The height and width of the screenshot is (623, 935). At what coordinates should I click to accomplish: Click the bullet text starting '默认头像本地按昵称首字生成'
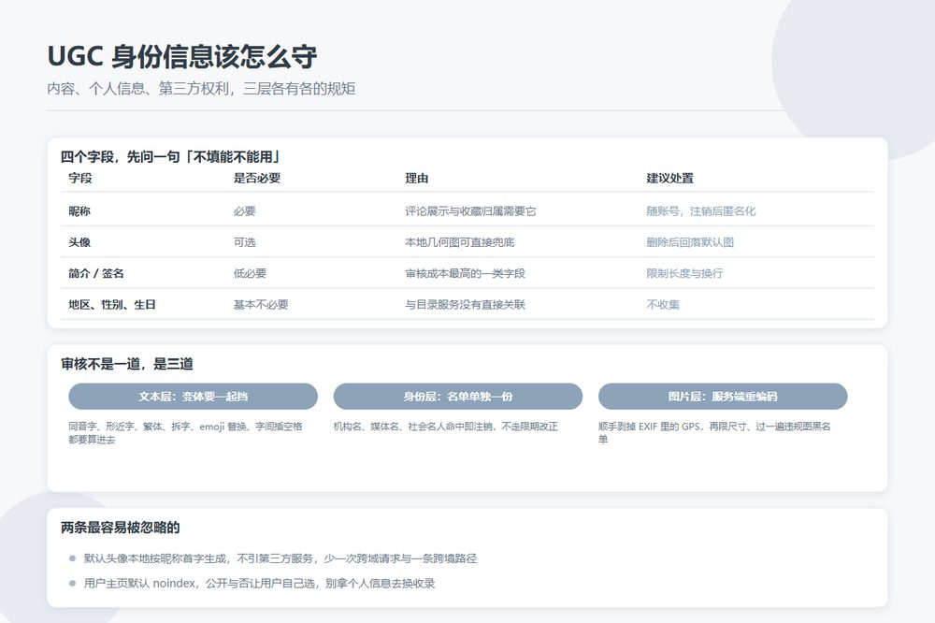pos(280,558)
